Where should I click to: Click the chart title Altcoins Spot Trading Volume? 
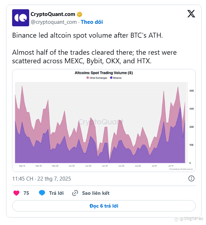104,73
